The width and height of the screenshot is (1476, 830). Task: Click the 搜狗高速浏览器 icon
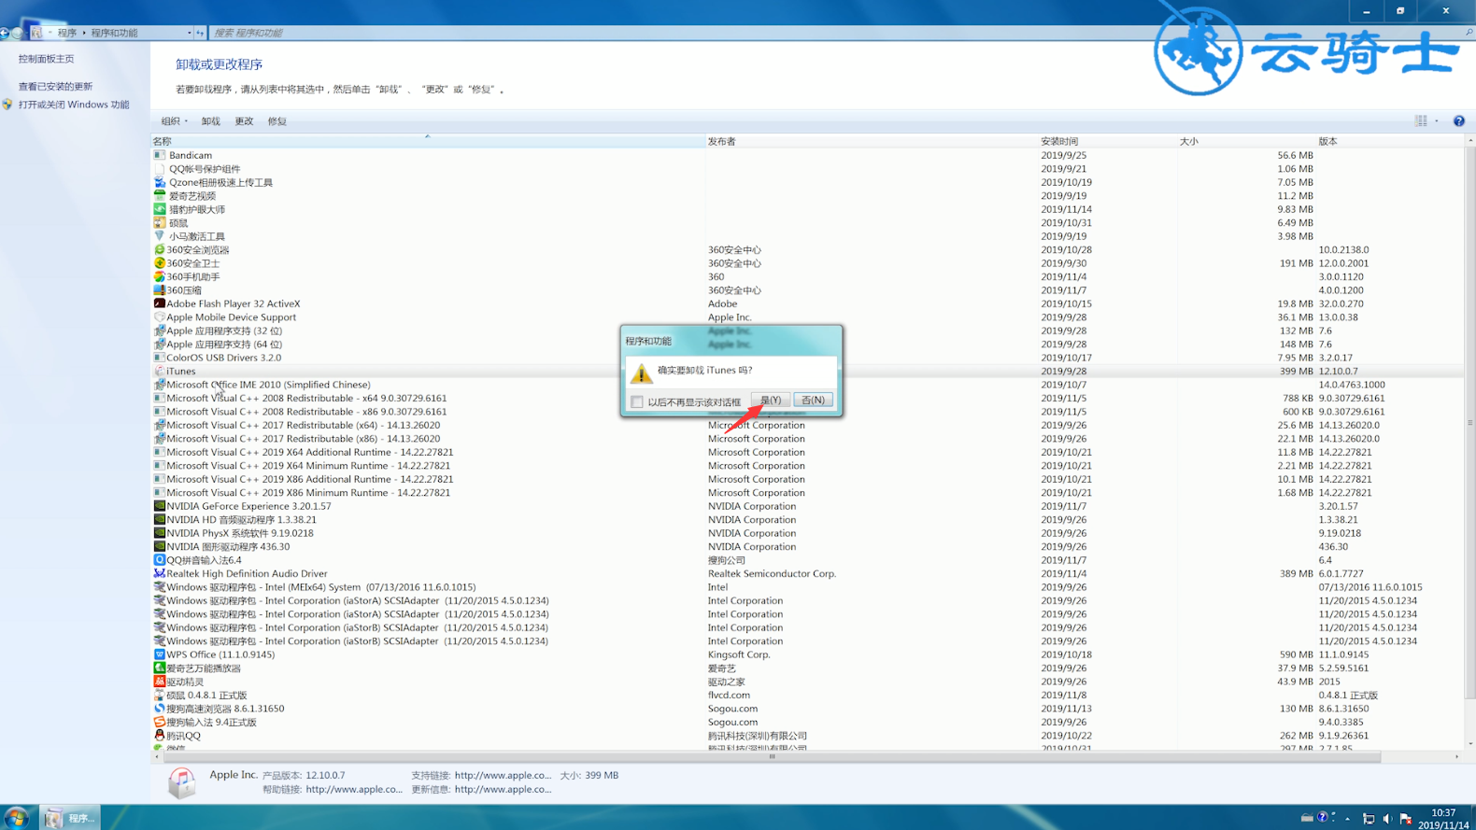point(160,709)
